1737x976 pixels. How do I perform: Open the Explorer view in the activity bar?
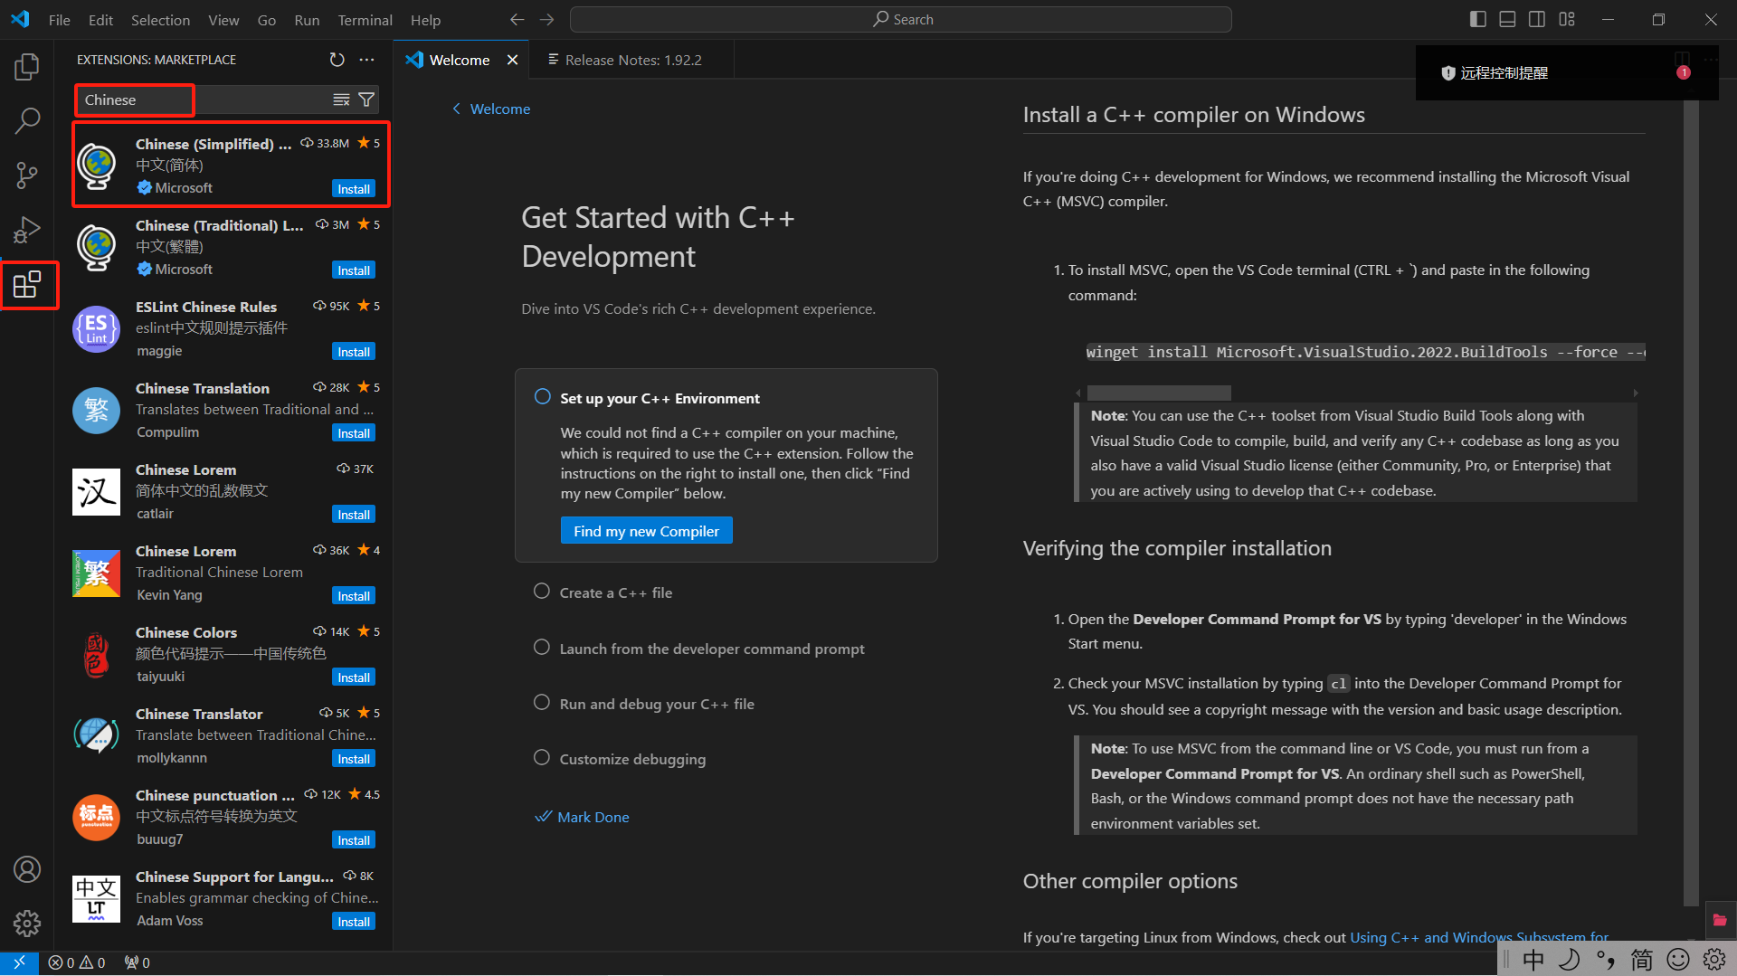[27, 67]
